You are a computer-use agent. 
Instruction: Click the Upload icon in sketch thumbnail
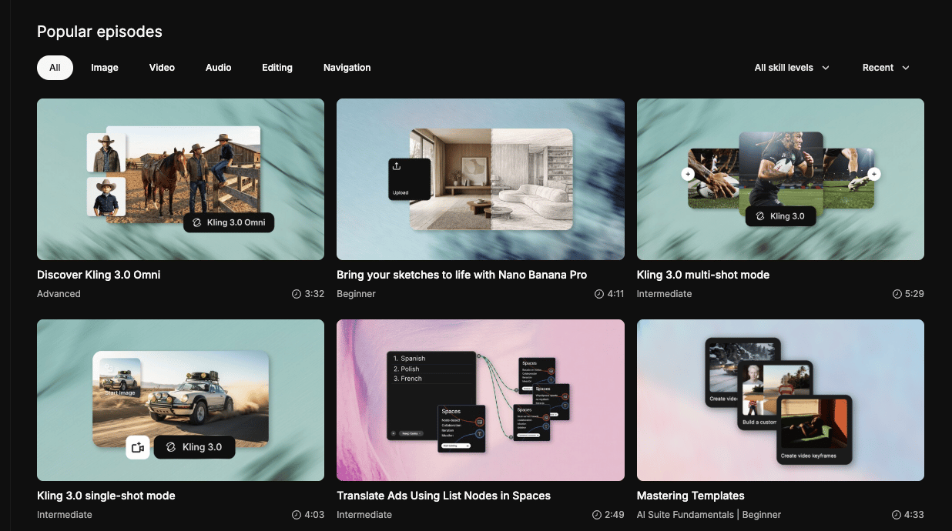pos(397,165)
